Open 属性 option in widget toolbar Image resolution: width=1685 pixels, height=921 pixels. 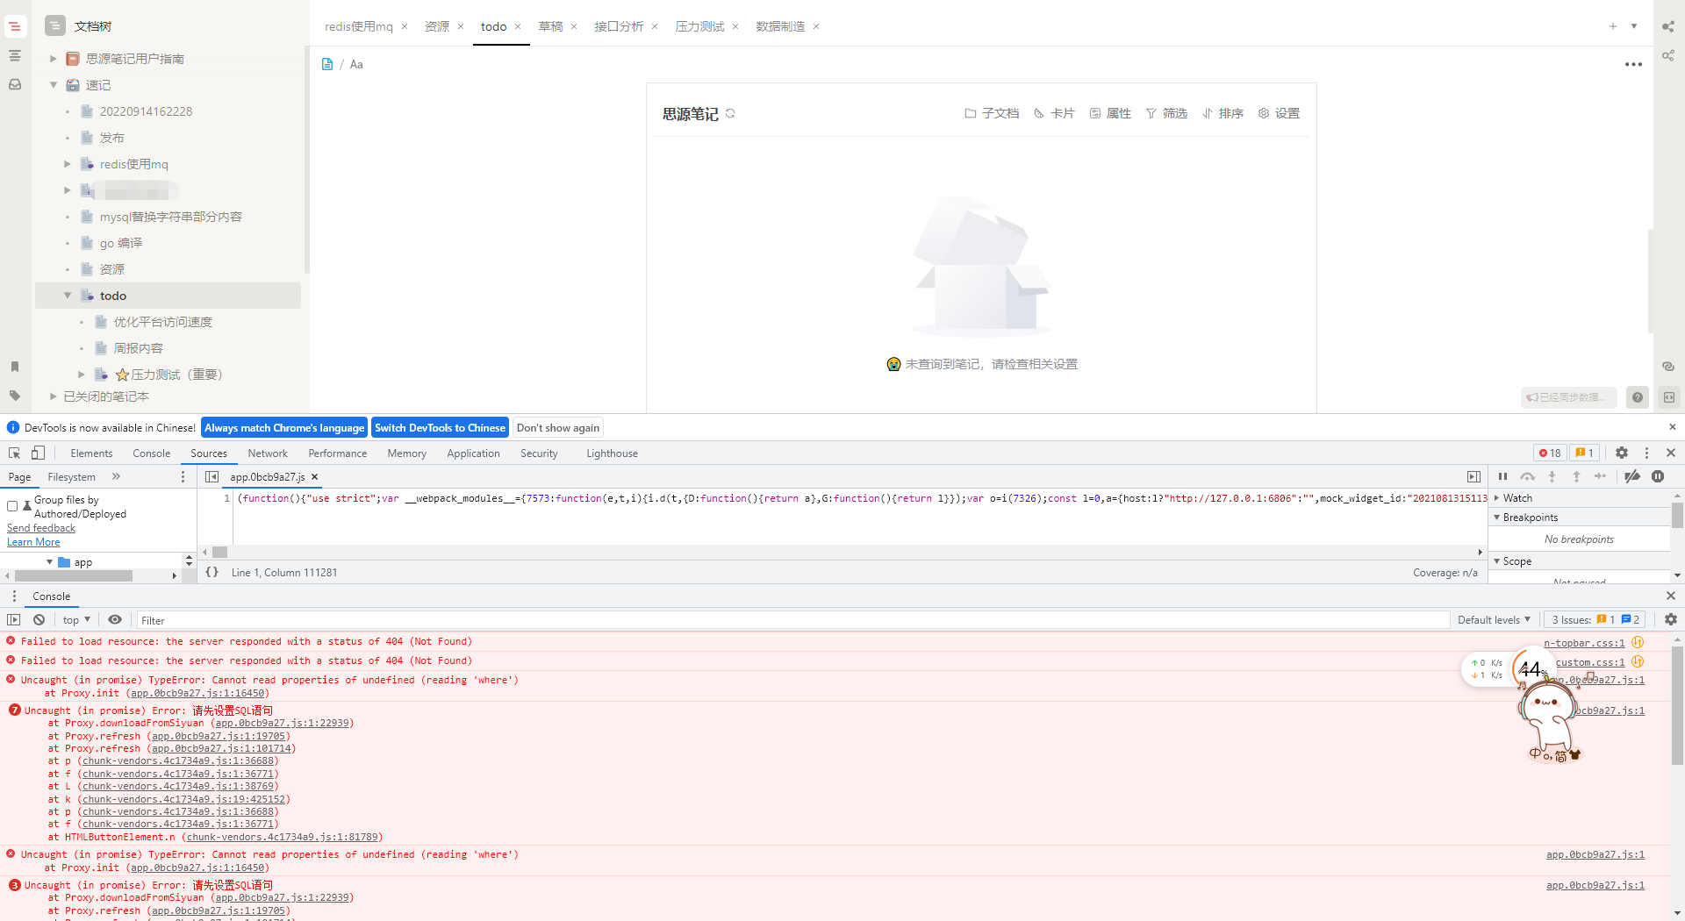[1110, 113]
